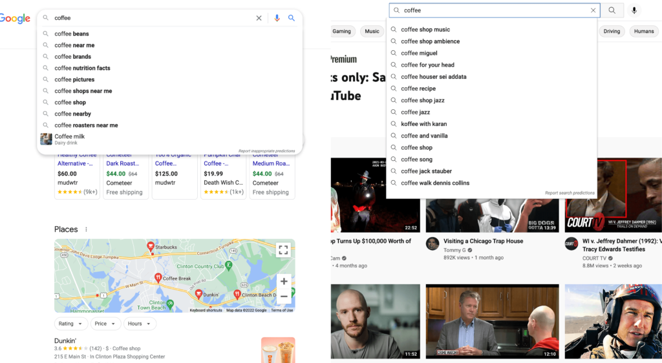Choose YouTube suggestion coffee shop jazz

click(492, 100)
